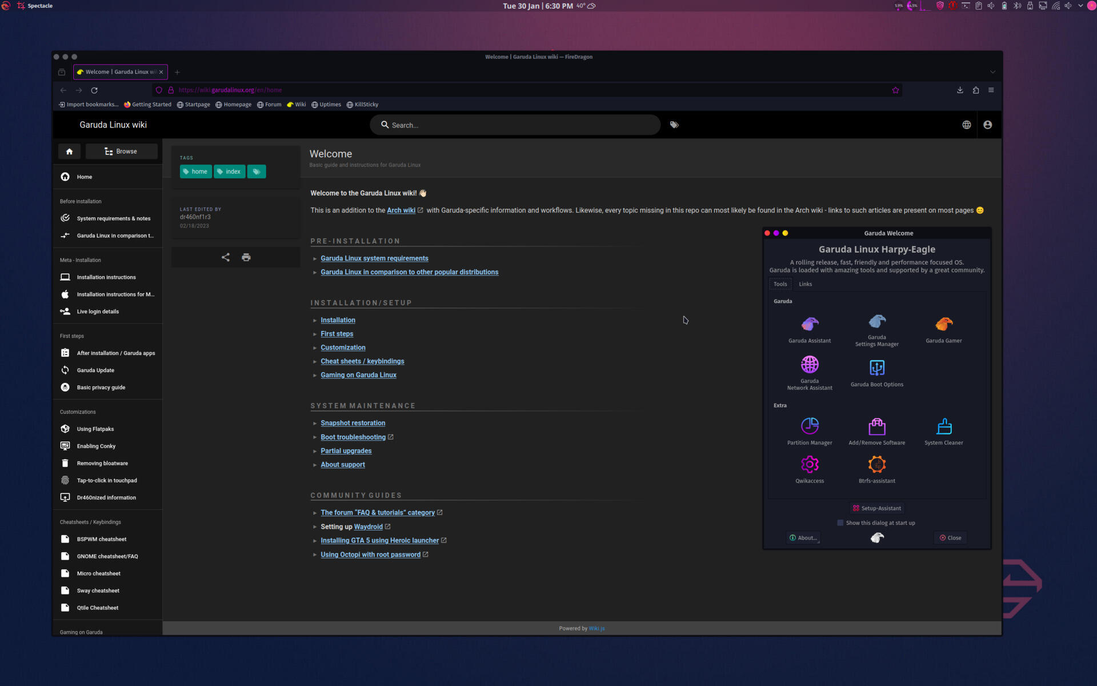This screenshot has height=686, width=1097.
Task: Open Snapshot restoration link
Action: (x=353, y=423)
